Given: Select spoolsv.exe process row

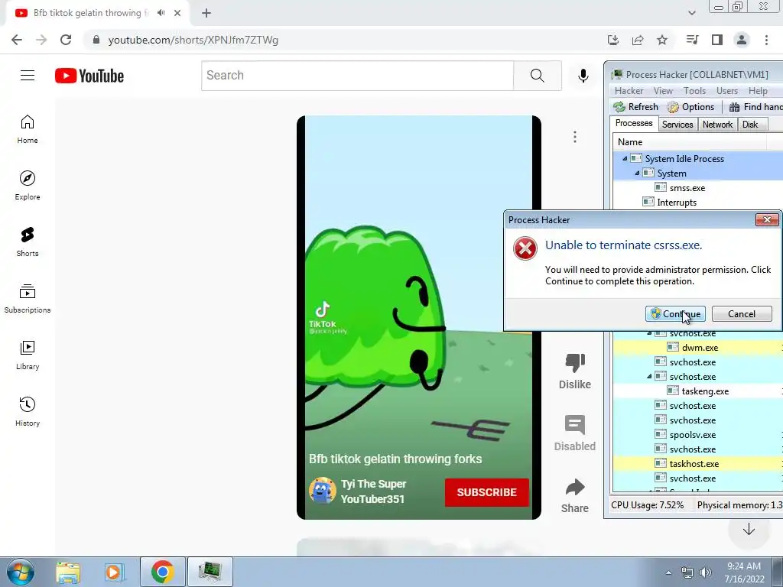Looking at the screenshot, I should (x=698, y=435).
